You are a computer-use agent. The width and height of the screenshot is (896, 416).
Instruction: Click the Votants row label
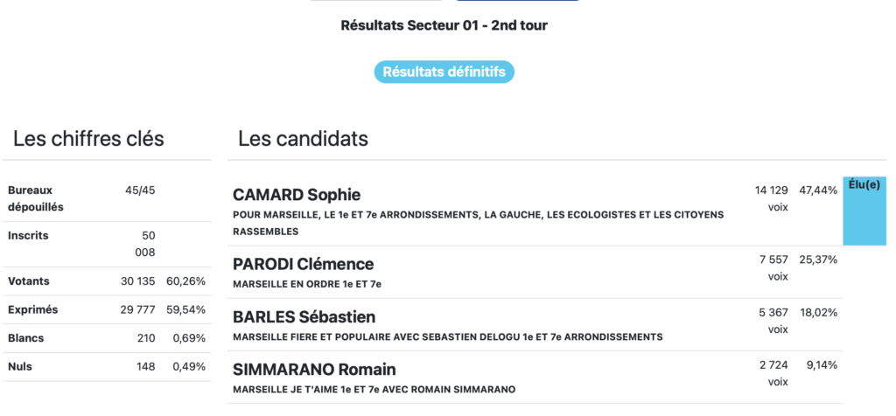point(29,281)
